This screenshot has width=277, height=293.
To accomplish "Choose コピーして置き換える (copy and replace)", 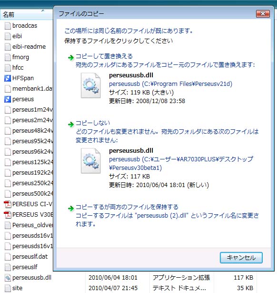I will click(104, 56).
